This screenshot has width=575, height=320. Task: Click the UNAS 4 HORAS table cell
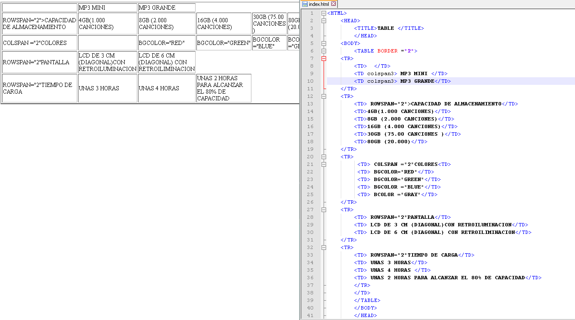coord(167,88)
